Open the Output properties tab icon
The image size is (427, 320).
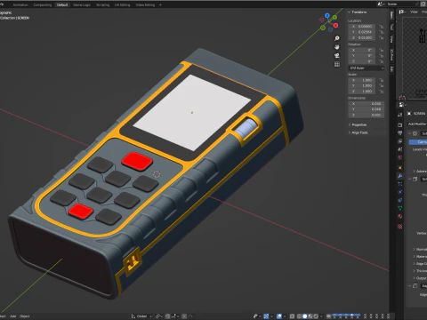click(400, 133)
